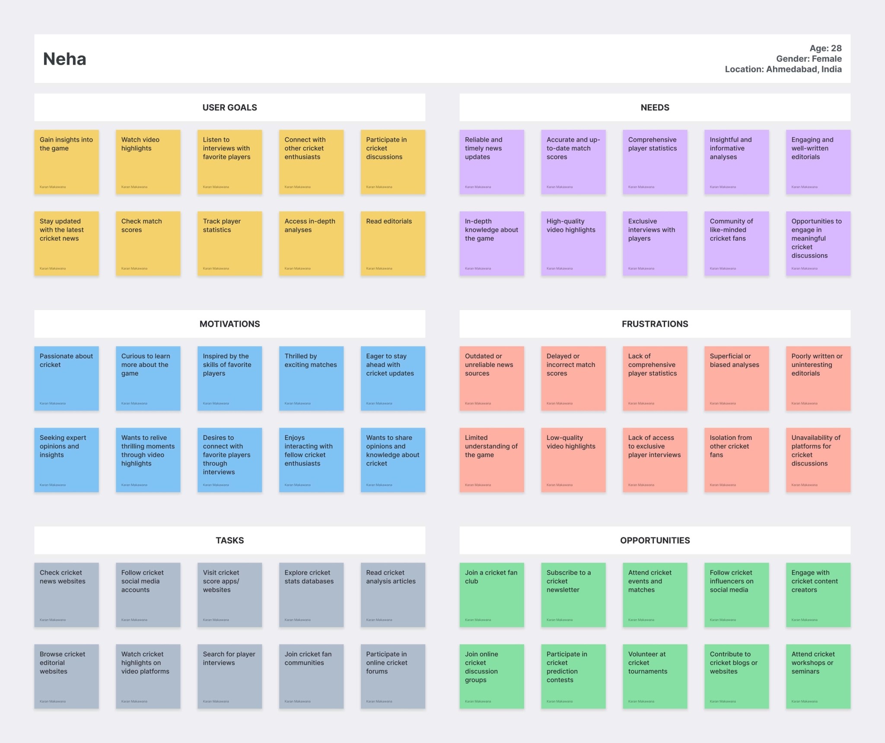Select 'Isolation from other cricket fans' note

coord(737,460)
